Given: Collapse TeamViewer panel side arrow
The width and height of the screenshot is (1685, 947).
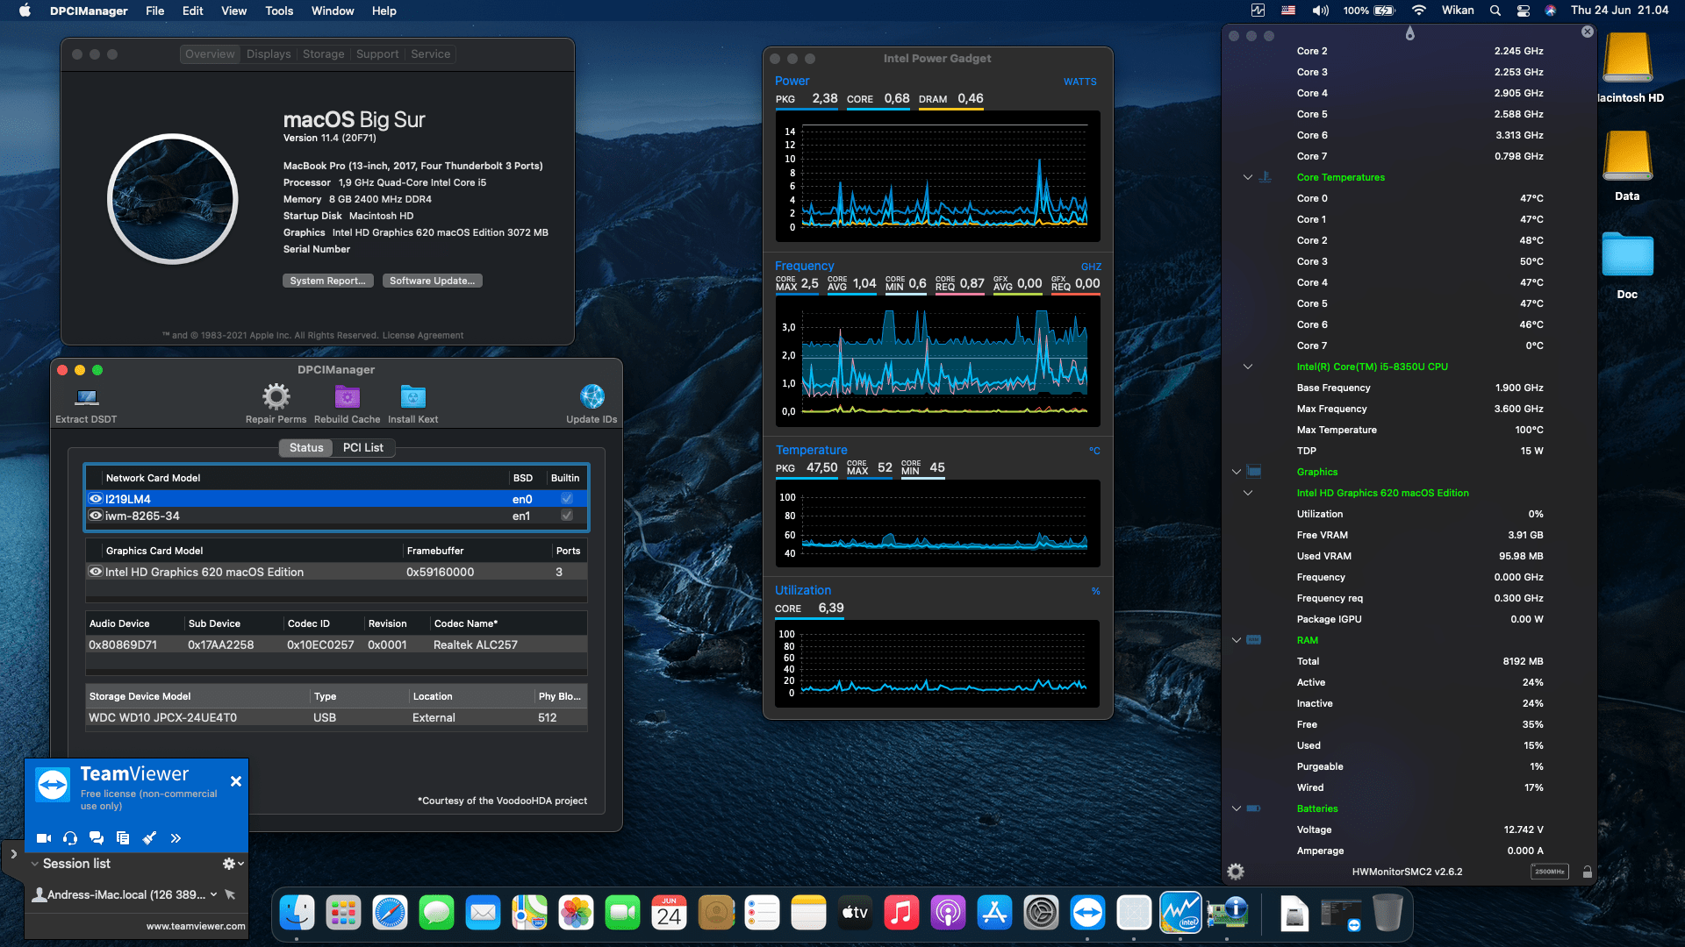Looking at the screenshot, I should click(13, 854).
